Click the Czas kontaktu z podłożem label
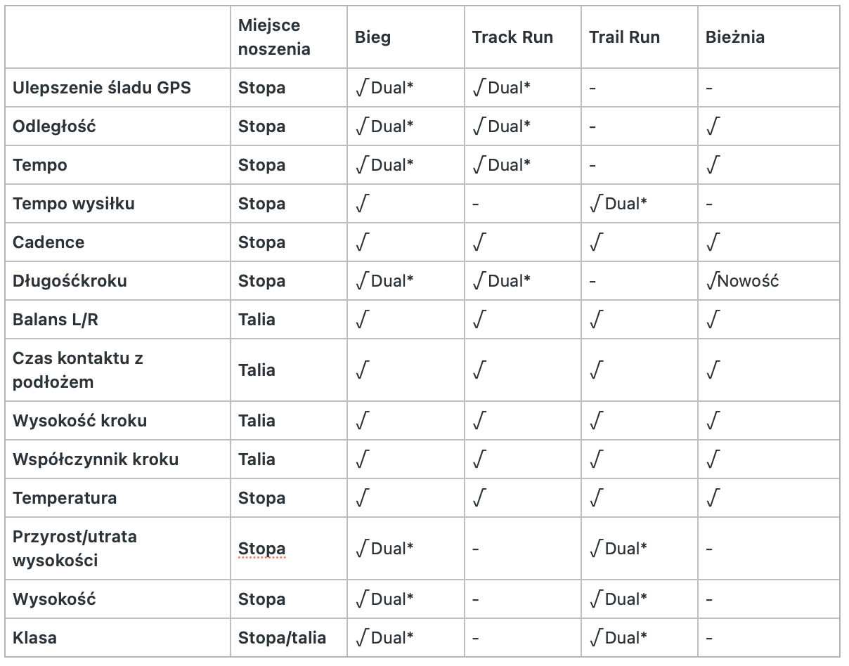This screenshot has width=849, height=666. [x=78, y=370]
